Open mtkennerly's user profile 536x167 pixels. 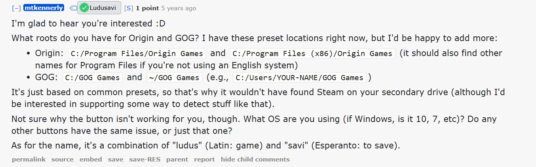[x=44, y=8]
